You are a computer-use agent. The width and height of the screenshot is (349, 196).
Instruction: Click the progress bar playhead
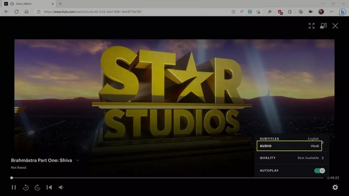pos(11,178)
